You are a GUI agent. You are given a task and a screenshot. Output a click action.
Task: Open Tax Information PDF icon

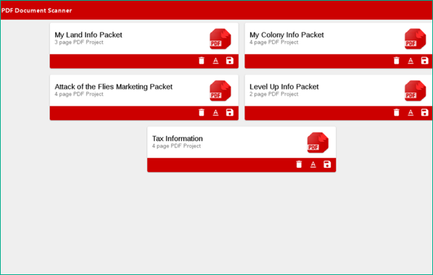318,143
